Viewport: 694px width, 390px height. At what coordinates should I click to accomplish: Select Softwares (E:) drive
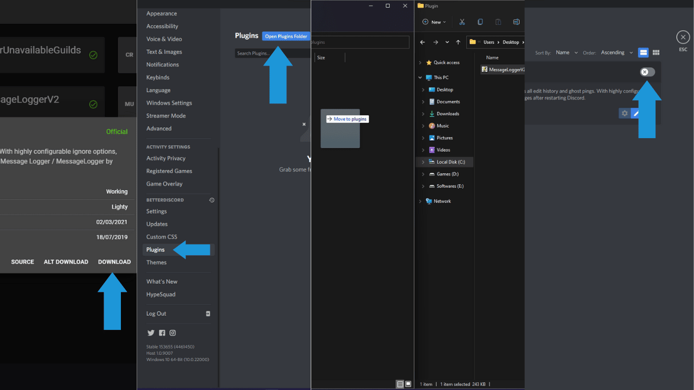point(450,186)
